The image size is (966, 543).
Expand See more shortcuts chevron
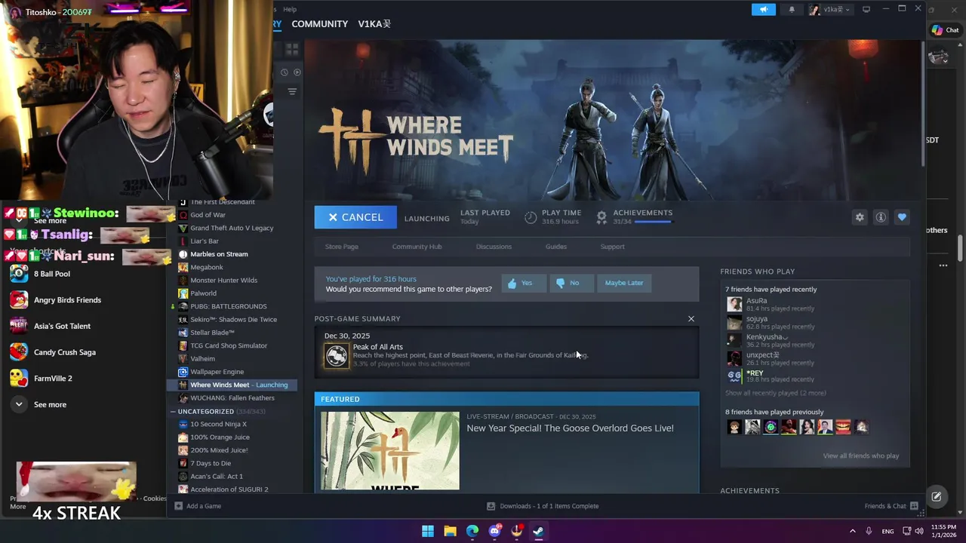tap(19, 405)
